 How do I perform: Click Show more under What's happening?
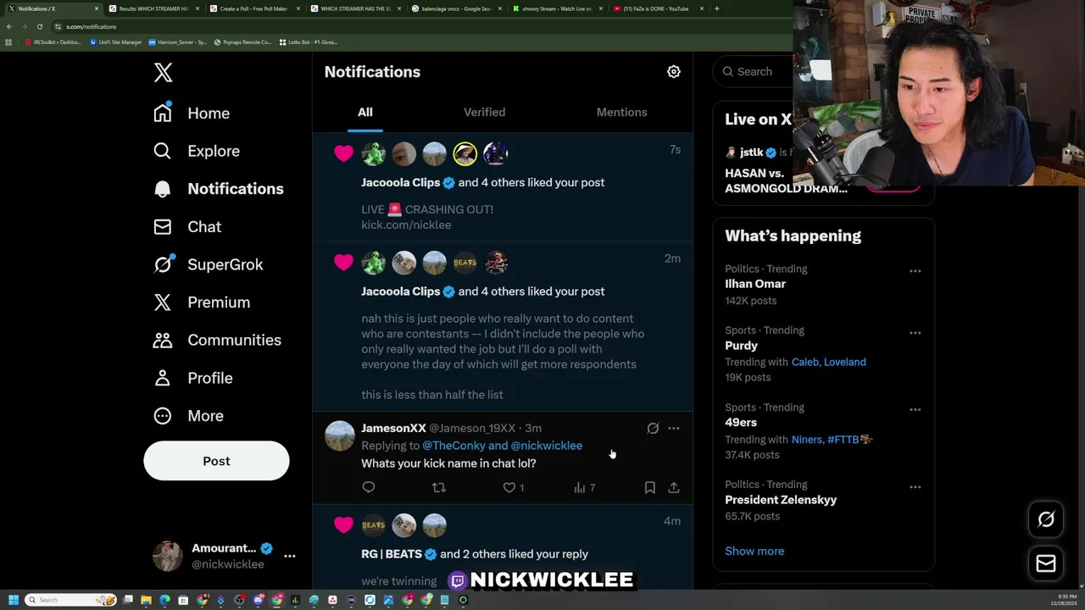pyautogui.click(x=754, y=551)
